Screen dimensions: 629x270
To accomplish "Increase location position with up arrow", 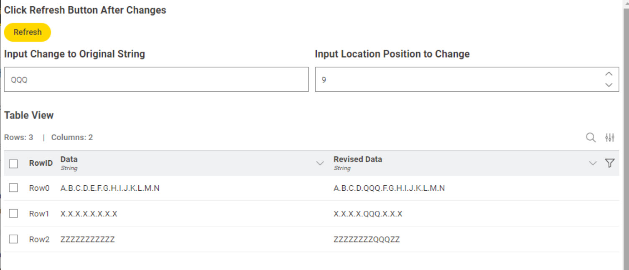I will point(609,74).
